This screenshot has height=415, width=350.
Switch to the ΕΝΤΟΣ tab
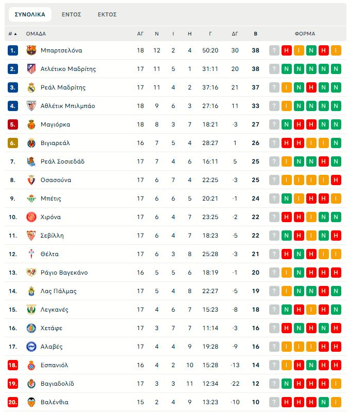coord(72,14)
